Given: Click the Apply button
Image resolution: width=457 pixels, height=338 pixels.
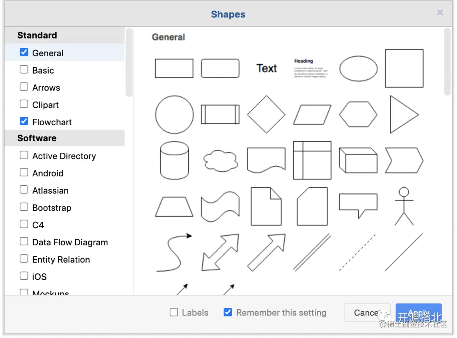Looking at the screenshot, I should (x=418, y=313).
